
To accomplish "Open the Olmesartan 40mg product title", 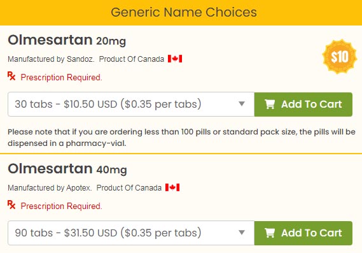I will coord(67,169).
